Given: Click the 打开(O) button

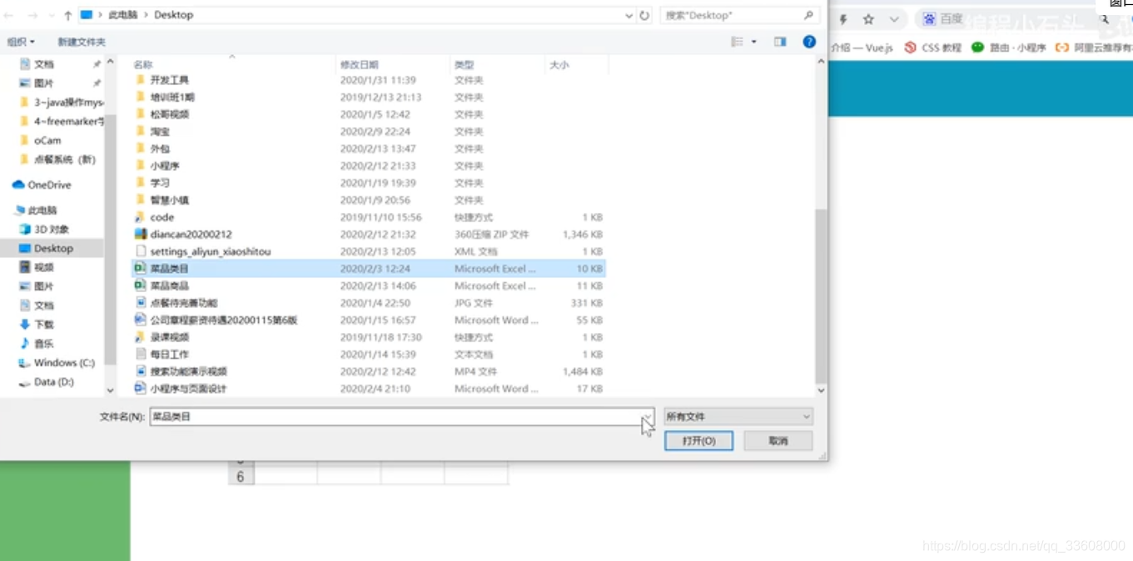Looking at the screenshot, I should click(698, 441).
